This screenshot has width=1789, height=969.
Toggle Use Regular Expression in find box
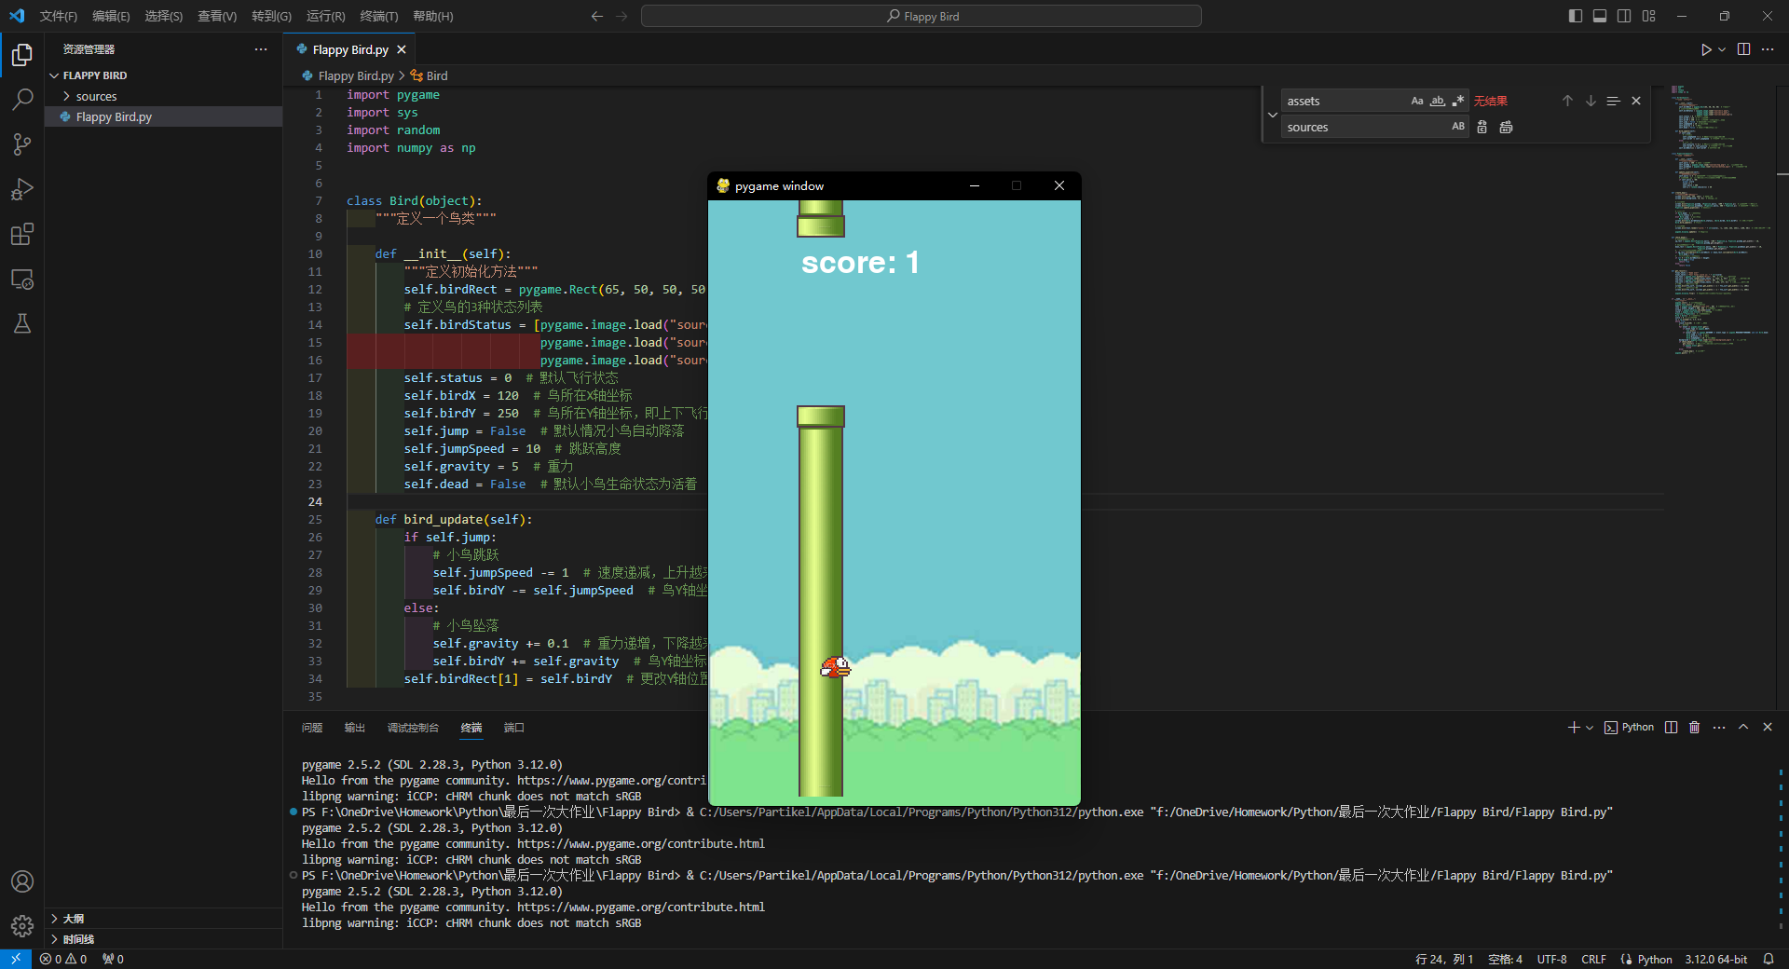(x=1458, y=101)
